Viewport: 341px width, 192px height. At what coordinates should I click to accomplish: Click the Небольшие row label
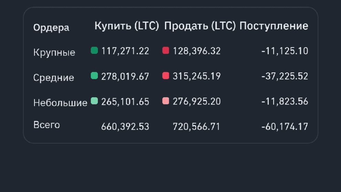tap(60, 103)
